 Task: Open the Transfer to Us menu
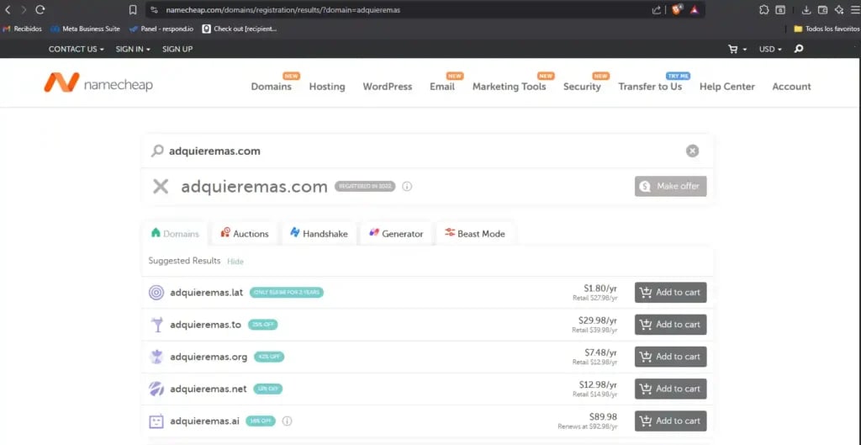click(x=650, y=87)
